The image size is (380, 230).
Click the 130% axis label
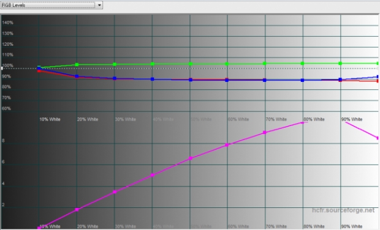[7, 34]
